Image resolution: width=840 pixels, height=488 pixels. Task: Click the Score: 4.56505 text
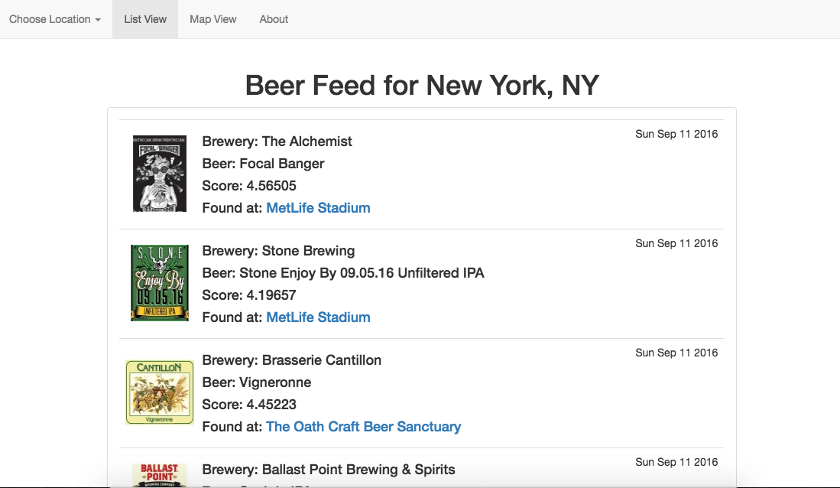249,186
